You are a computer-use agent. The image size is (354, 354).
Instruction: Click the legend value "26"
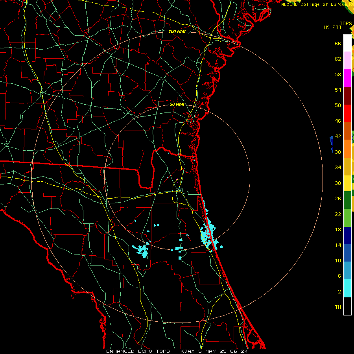tap(338, 199)
